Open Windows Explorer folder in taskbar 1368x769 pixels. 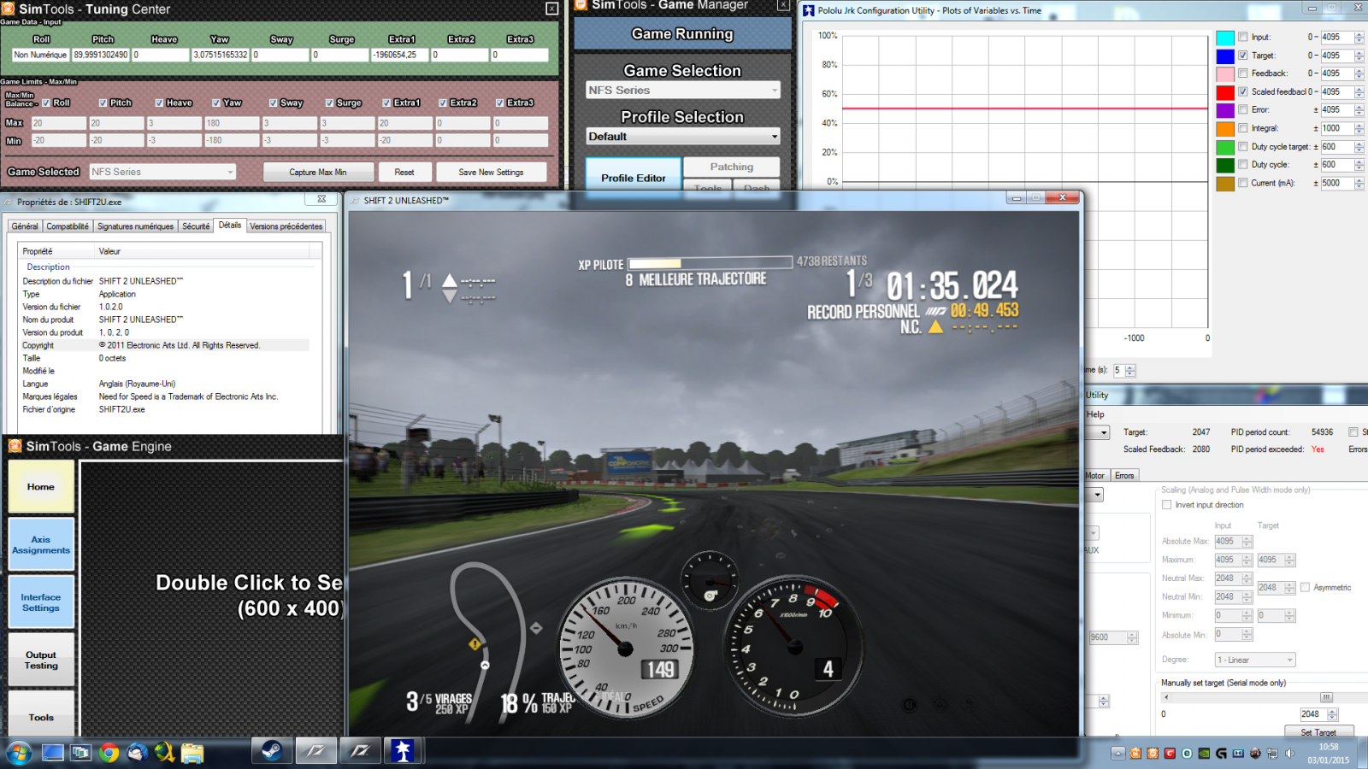point(192,753)
